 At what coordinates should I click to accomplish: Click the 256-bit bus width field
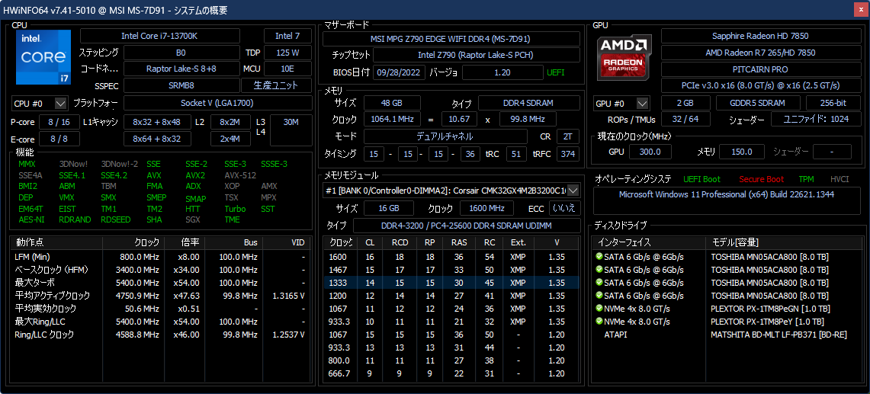pos(833,103)
